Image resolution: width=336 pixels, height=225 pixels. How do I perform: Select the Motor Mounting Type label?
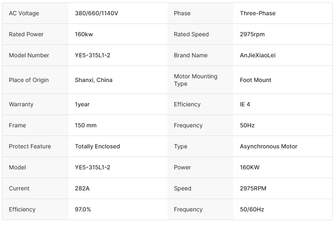[195, 80]
